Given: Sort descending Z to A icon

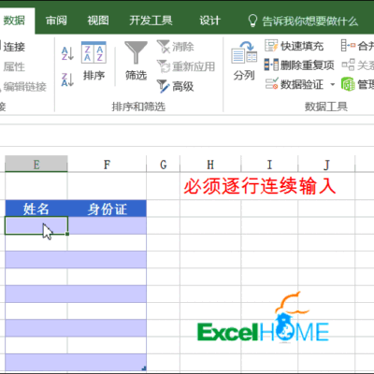Looking at the screenshot, I should [67, 79].
